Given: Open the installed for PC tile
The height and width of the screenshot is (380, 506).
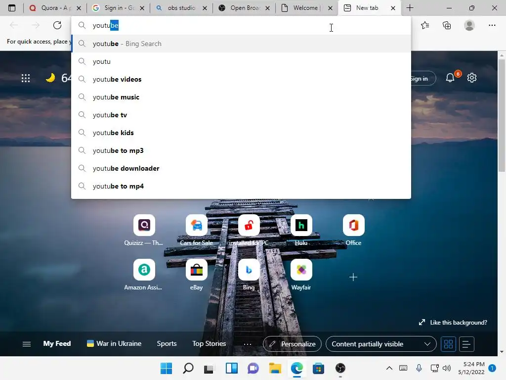Looking at the screenshot, I should point(249,225).
